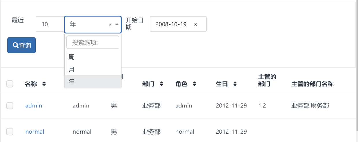Image resolution: width=358 pixels, height=142 pixels.
Task: Click the 查询 search button
Action: pos(21,46)
